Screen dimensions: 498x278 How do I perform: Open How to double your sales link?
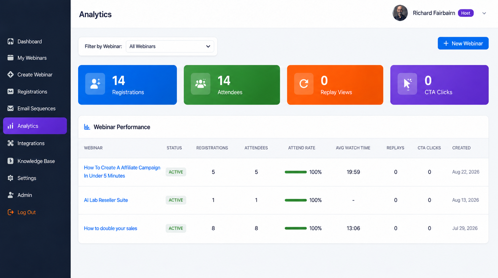(110, 228)
